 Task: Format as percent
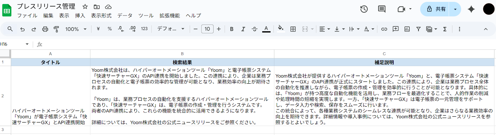pyautogui.click(x=110, y=29)
